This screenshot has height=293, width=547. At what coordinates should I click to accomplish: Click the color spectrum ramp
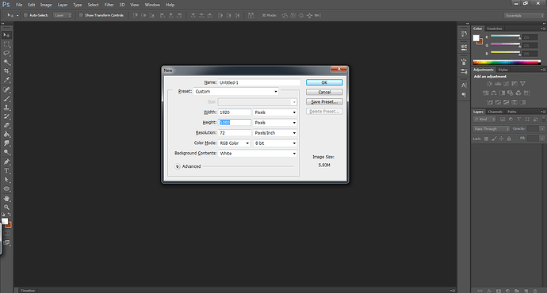coord(507,63)
